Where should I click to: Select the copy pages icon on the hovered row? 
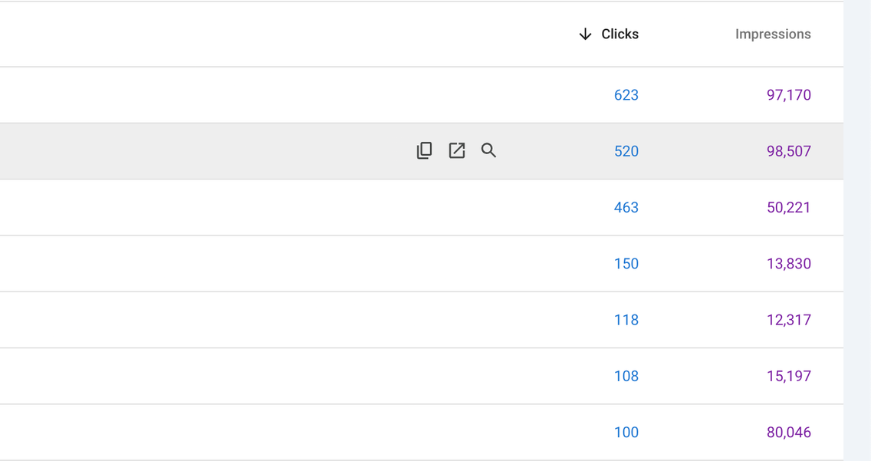pyautogui.click(x=424, y=150)
